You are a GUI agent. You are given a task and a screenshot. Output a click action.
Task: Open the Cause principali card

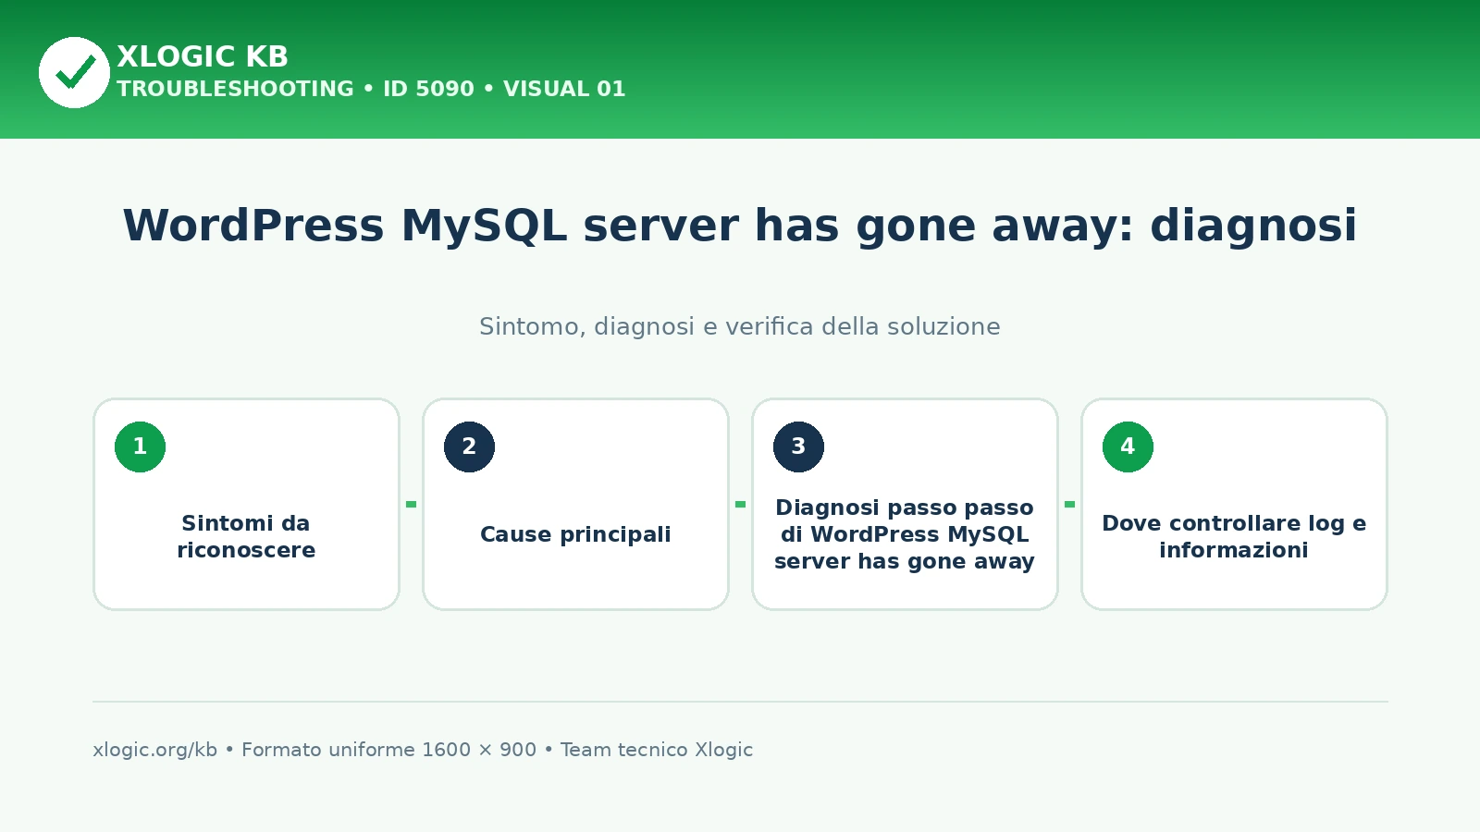click(x=575, y=504)
